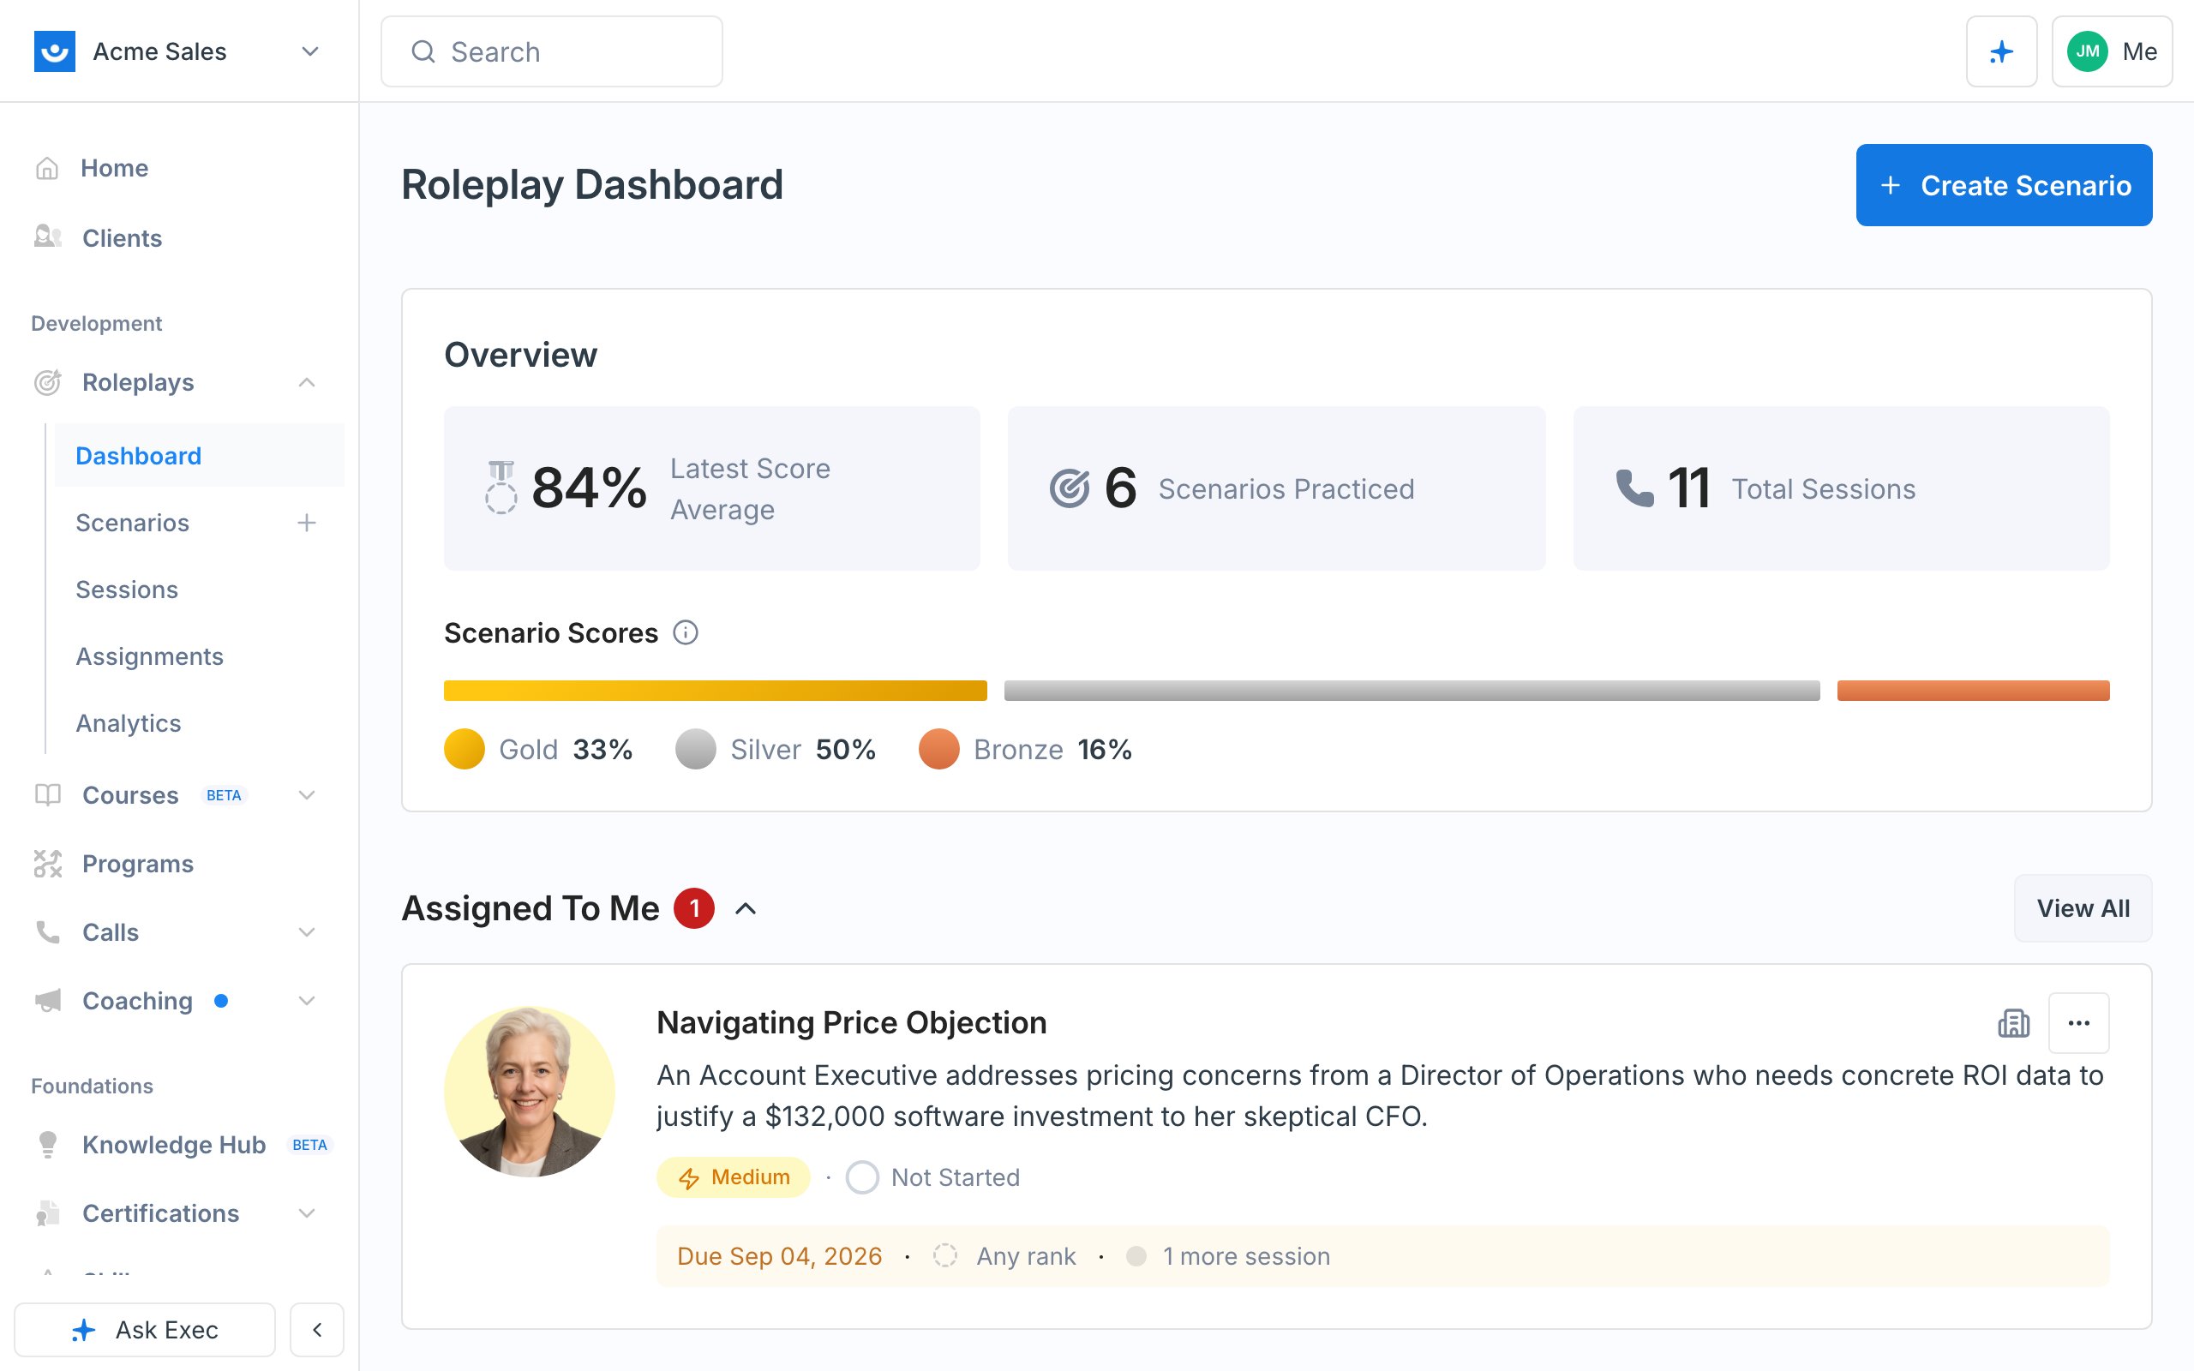Click the Due Sep 04, 2026 text
This screenshot has height=1371, width=2194.
(x=780, y=1256)
